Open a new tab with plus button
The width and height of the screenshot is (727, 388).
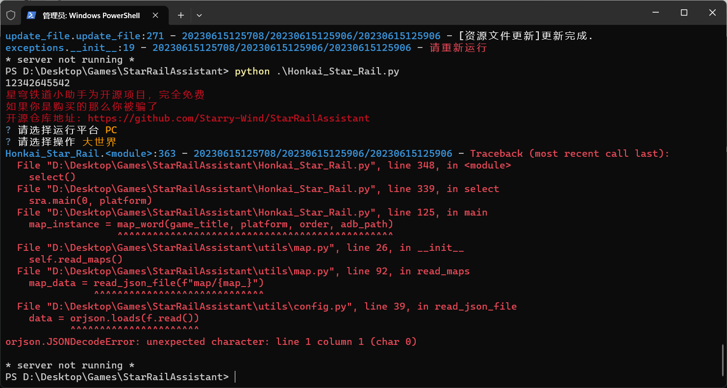coord(181,15)
